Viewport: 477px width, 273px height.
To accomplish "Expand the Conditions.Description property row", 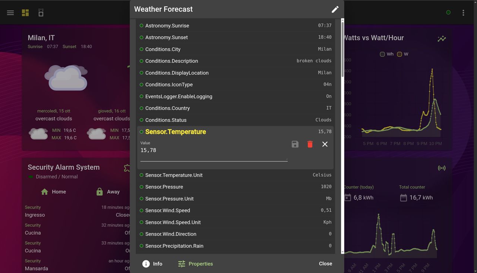I will click(171, 61).
